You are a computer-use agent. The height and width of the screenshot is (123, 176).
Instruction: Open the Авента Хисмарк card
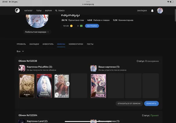click(x=44, y=86)
